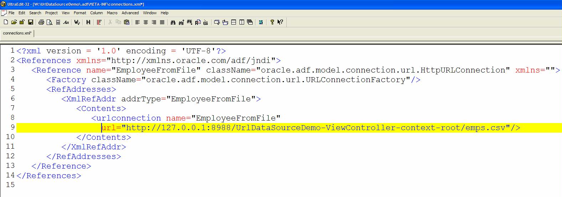Click the Next Window icon
Viewport: 562px width, 197px height.
pyautogui.click(x=225, y=22)
